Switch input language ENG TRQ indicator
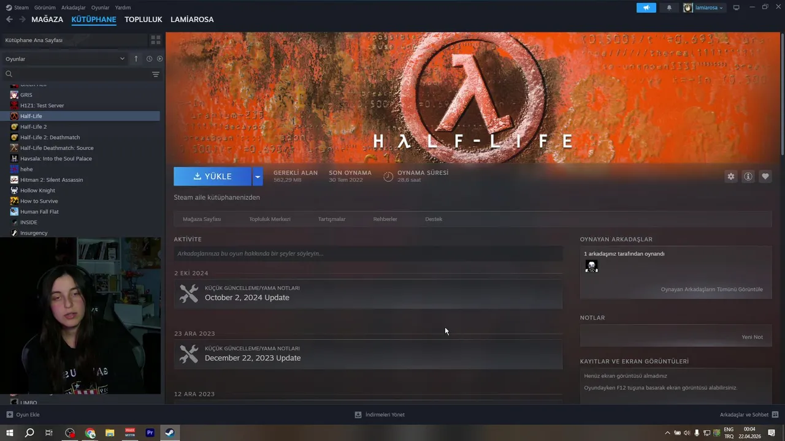The image size is (785, 441). coord(729,433)
